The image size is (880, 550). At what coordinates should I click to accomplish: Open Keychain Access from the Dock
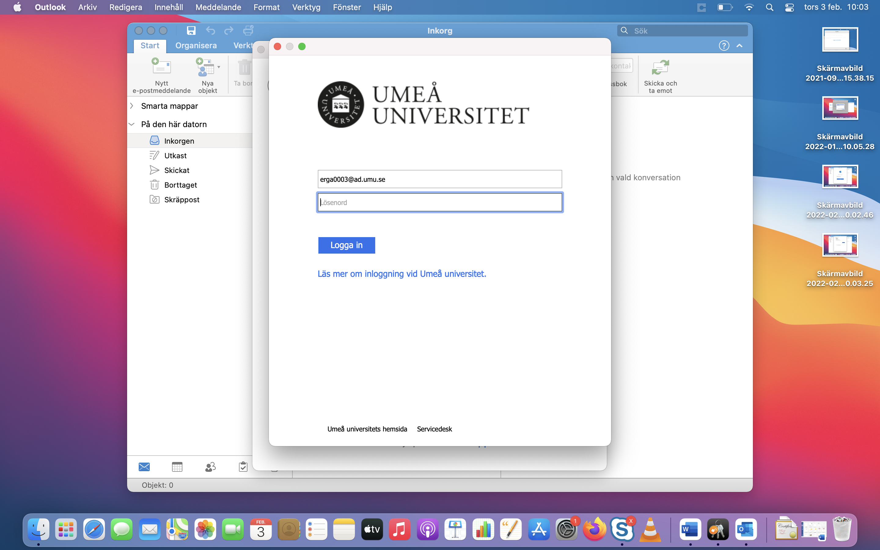(x=718, y=529)
